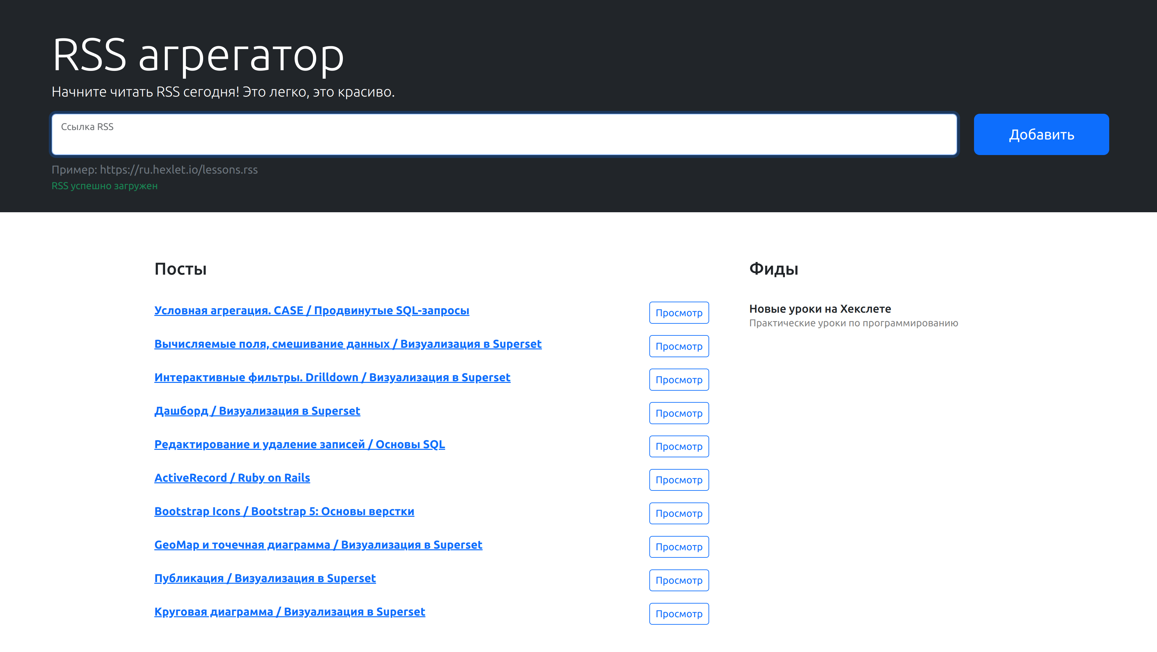Open Интерактивные фильтры. Drilldown post link

(x=332, y=377)
